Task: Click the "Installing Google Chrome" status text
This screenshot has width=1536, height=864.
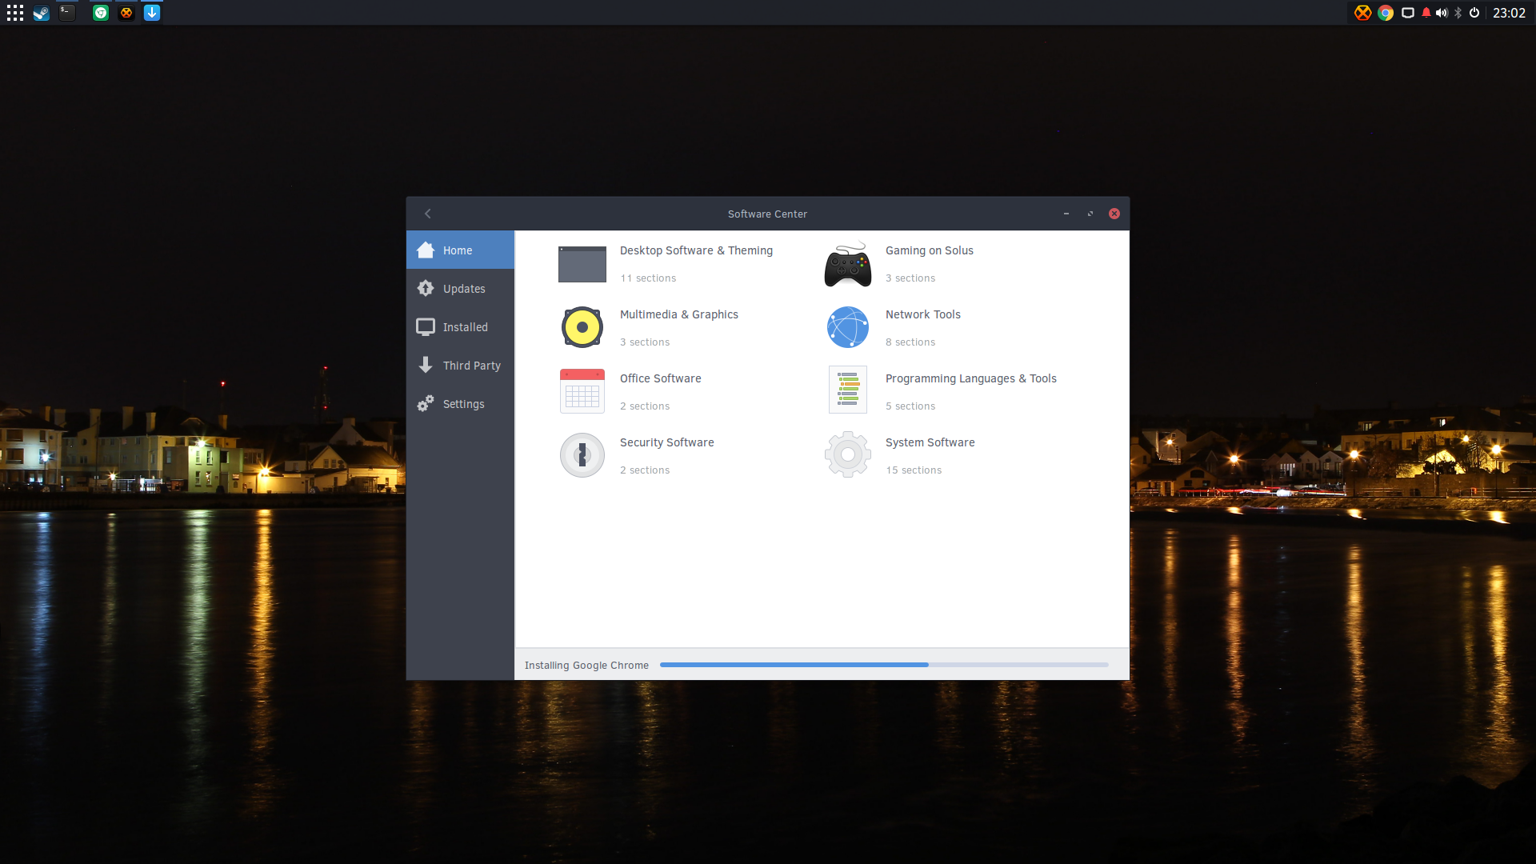Action: pyautogui.click(x=586, y=666)
